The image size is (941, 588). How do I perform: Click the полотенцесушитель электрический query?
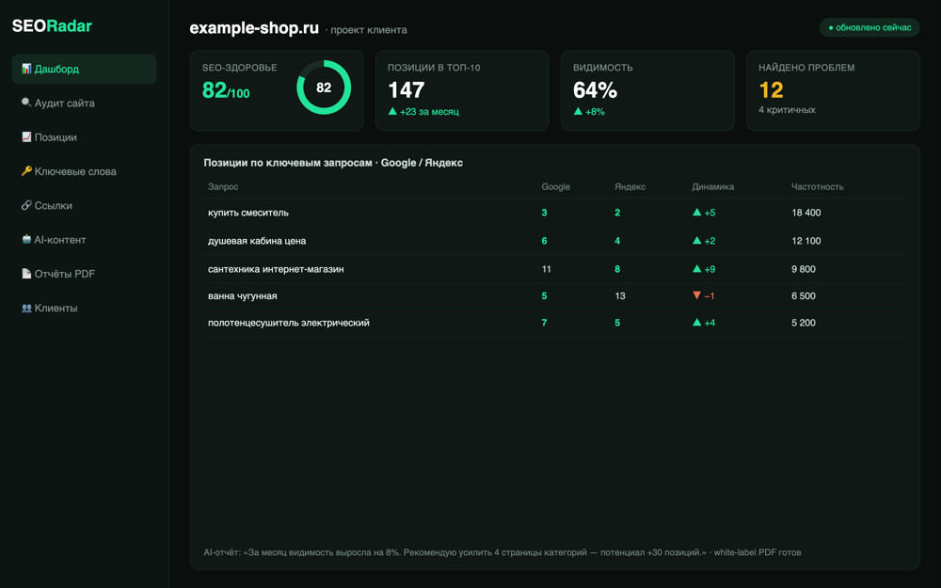click(x=289, y=323)
